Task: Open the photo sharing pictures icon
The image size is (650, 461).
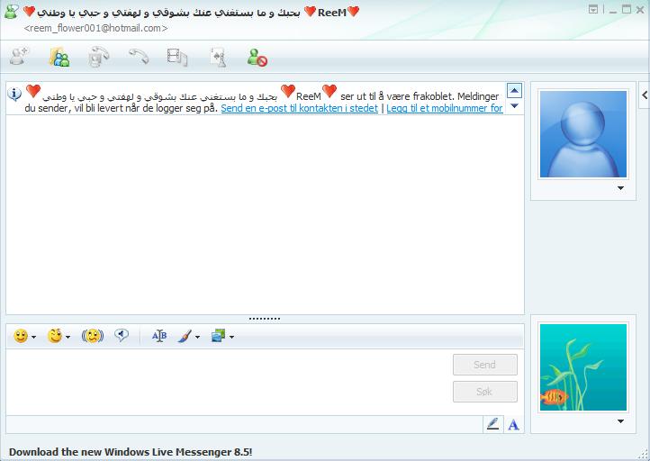Action: pyautogui.click(x=218, y=335)
